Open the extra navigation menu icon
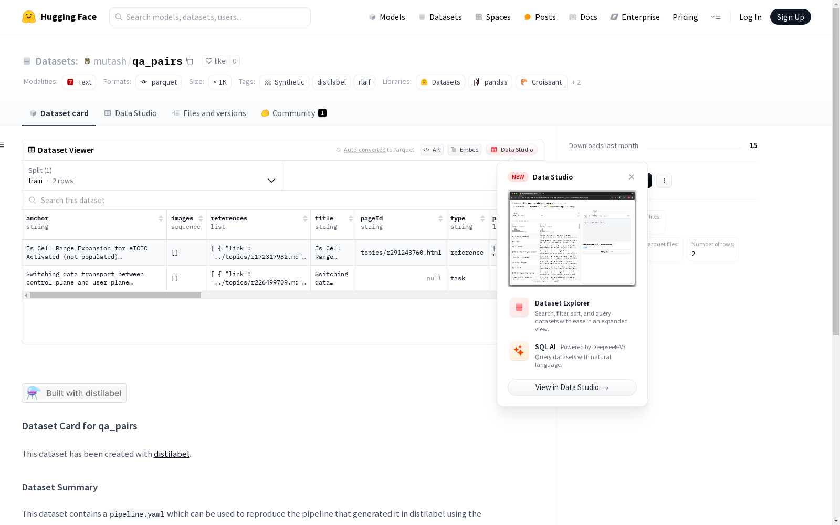The height and width of the screenshot is (525, 840). click(716, 17)
